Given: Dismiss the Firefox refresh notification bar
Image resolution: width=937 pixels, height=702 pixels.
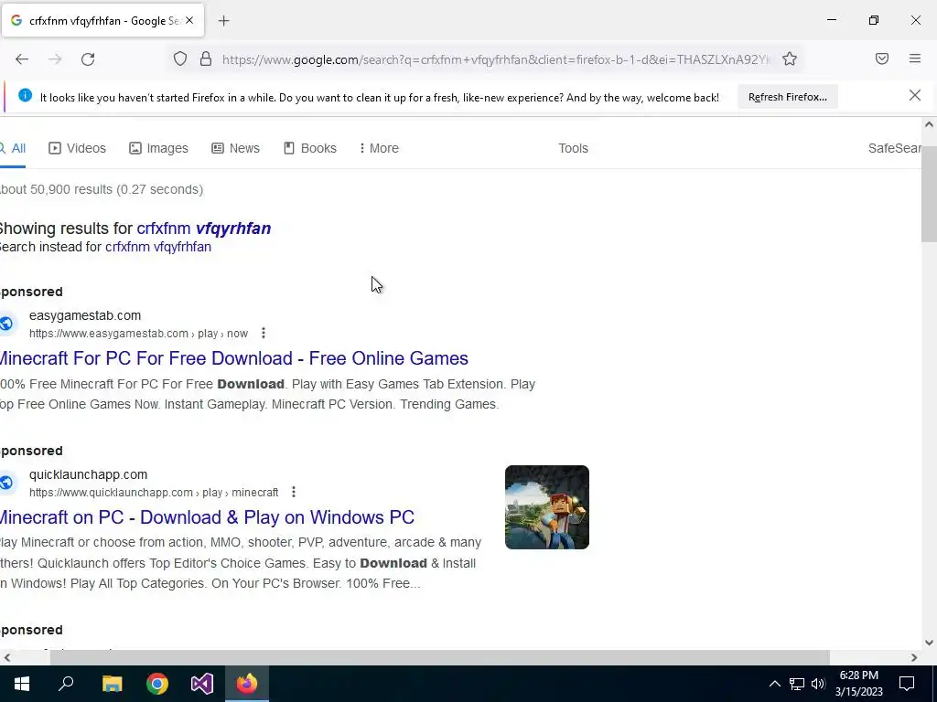Looking at the screenshot, I should click(x=915, y=95).
